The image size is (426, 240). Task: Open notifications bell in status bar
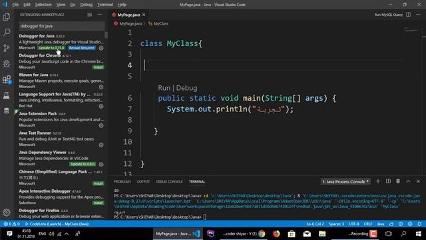[419, 224]
